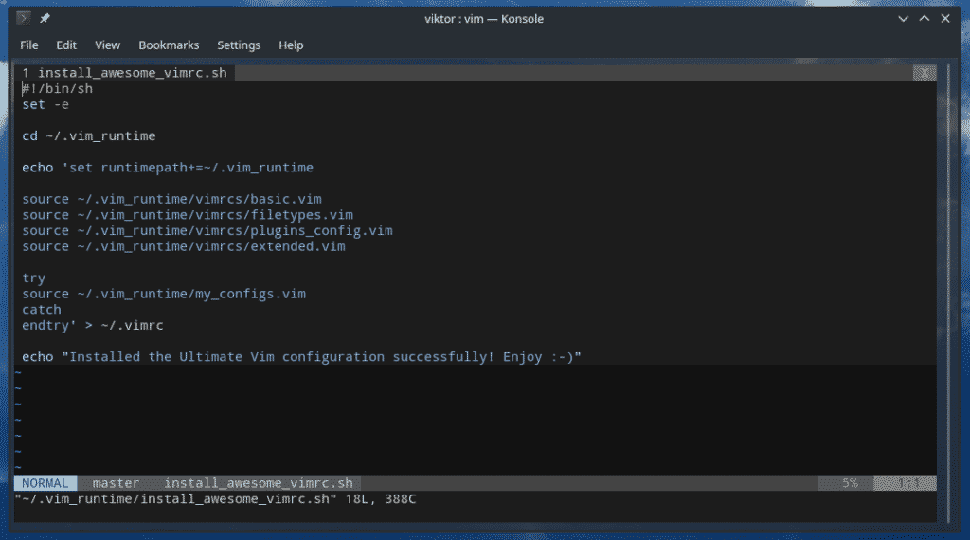Click the 'try' line
The image size is (970, 540).
click(x=33, y=279)
